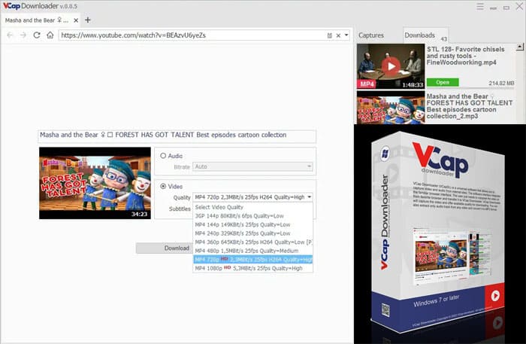Screen dimensions: 526x344
Task: Choose MP4 144p 149KBit/s option
Action: pyautogui.click(x=252, y=225)
